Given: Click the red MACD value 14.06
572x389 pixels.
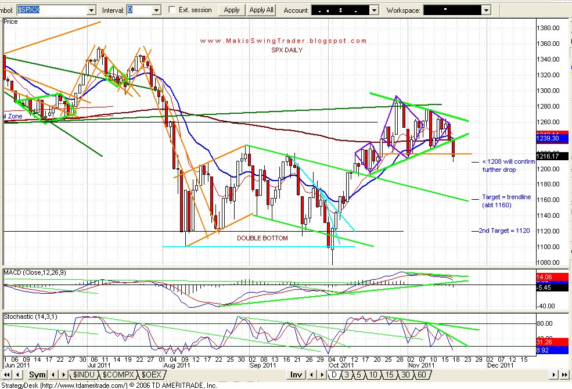Looking at the screenshot, I should 552,277.
